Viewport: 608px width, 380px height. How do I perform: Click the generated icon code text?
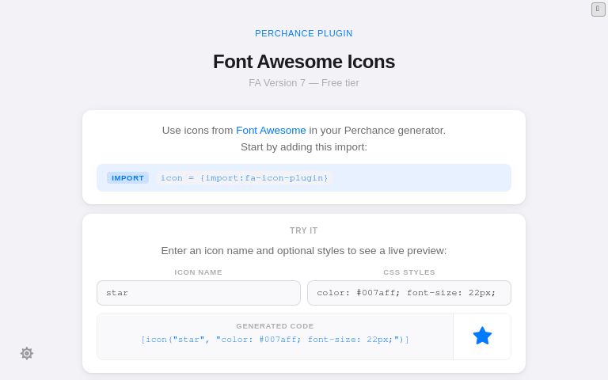pos(275,340)
